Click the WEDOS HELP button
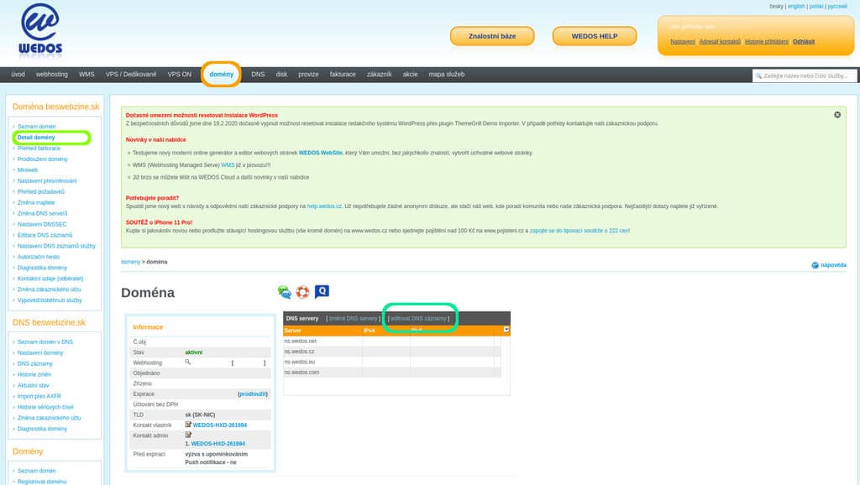Viewport: 860px width, 485px height. [x=595, y=36]
